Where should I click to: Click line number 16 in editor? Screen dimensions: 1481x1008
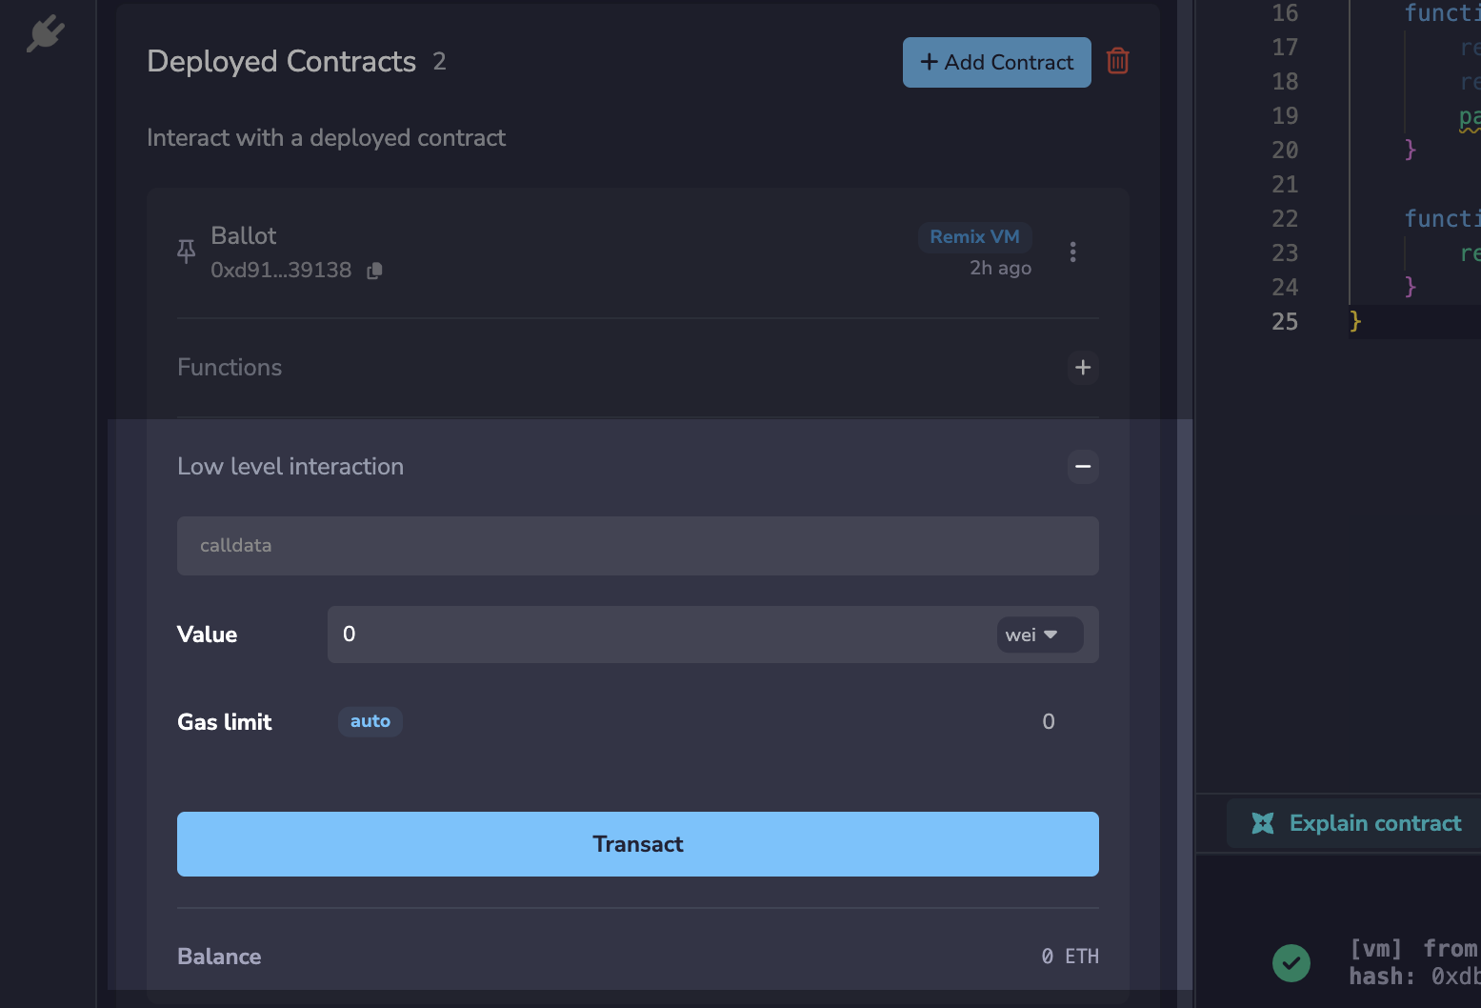pos(1285,13)
